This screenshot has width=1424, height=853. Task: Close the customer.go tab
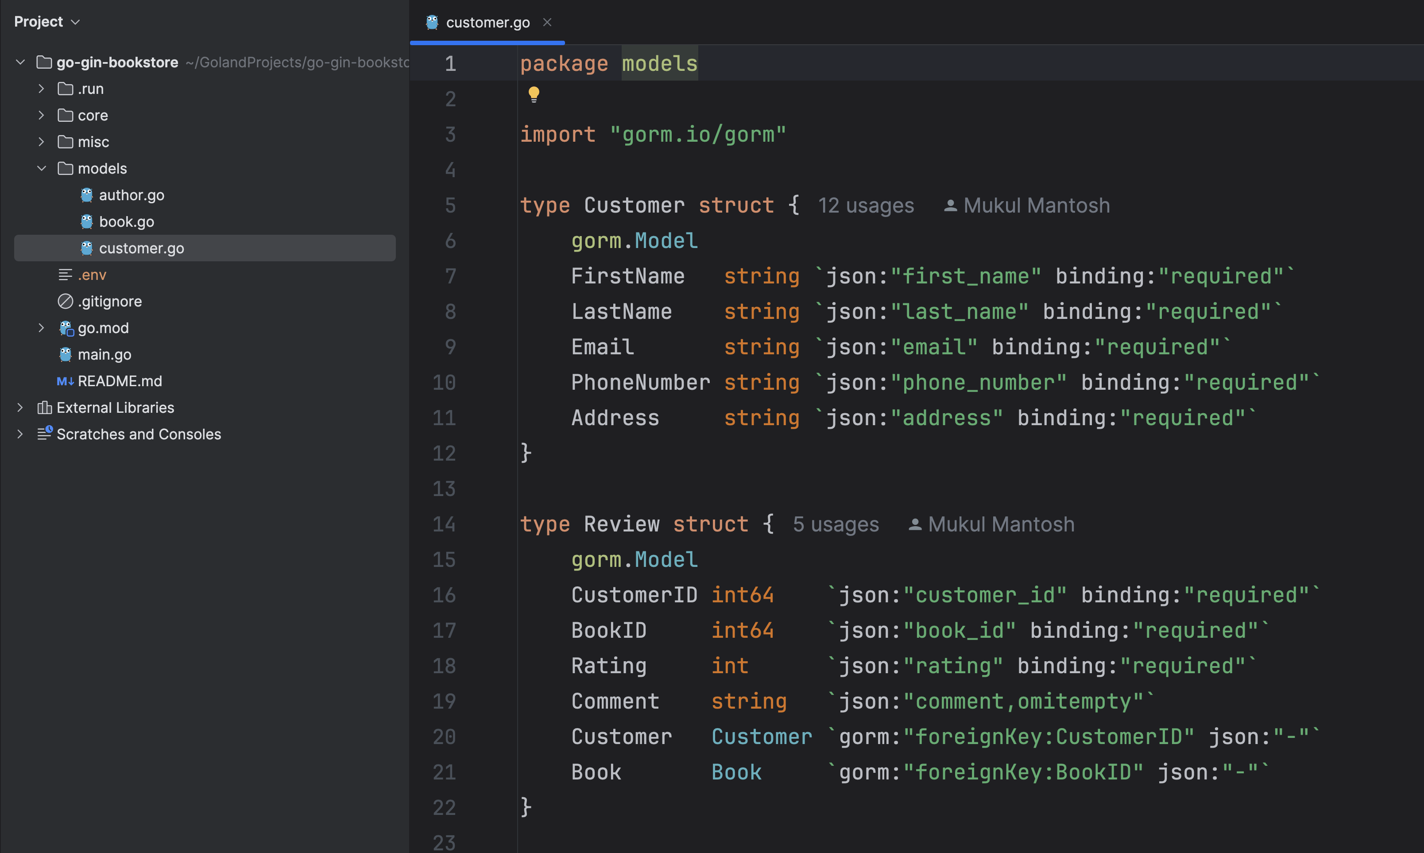point(547,23)
